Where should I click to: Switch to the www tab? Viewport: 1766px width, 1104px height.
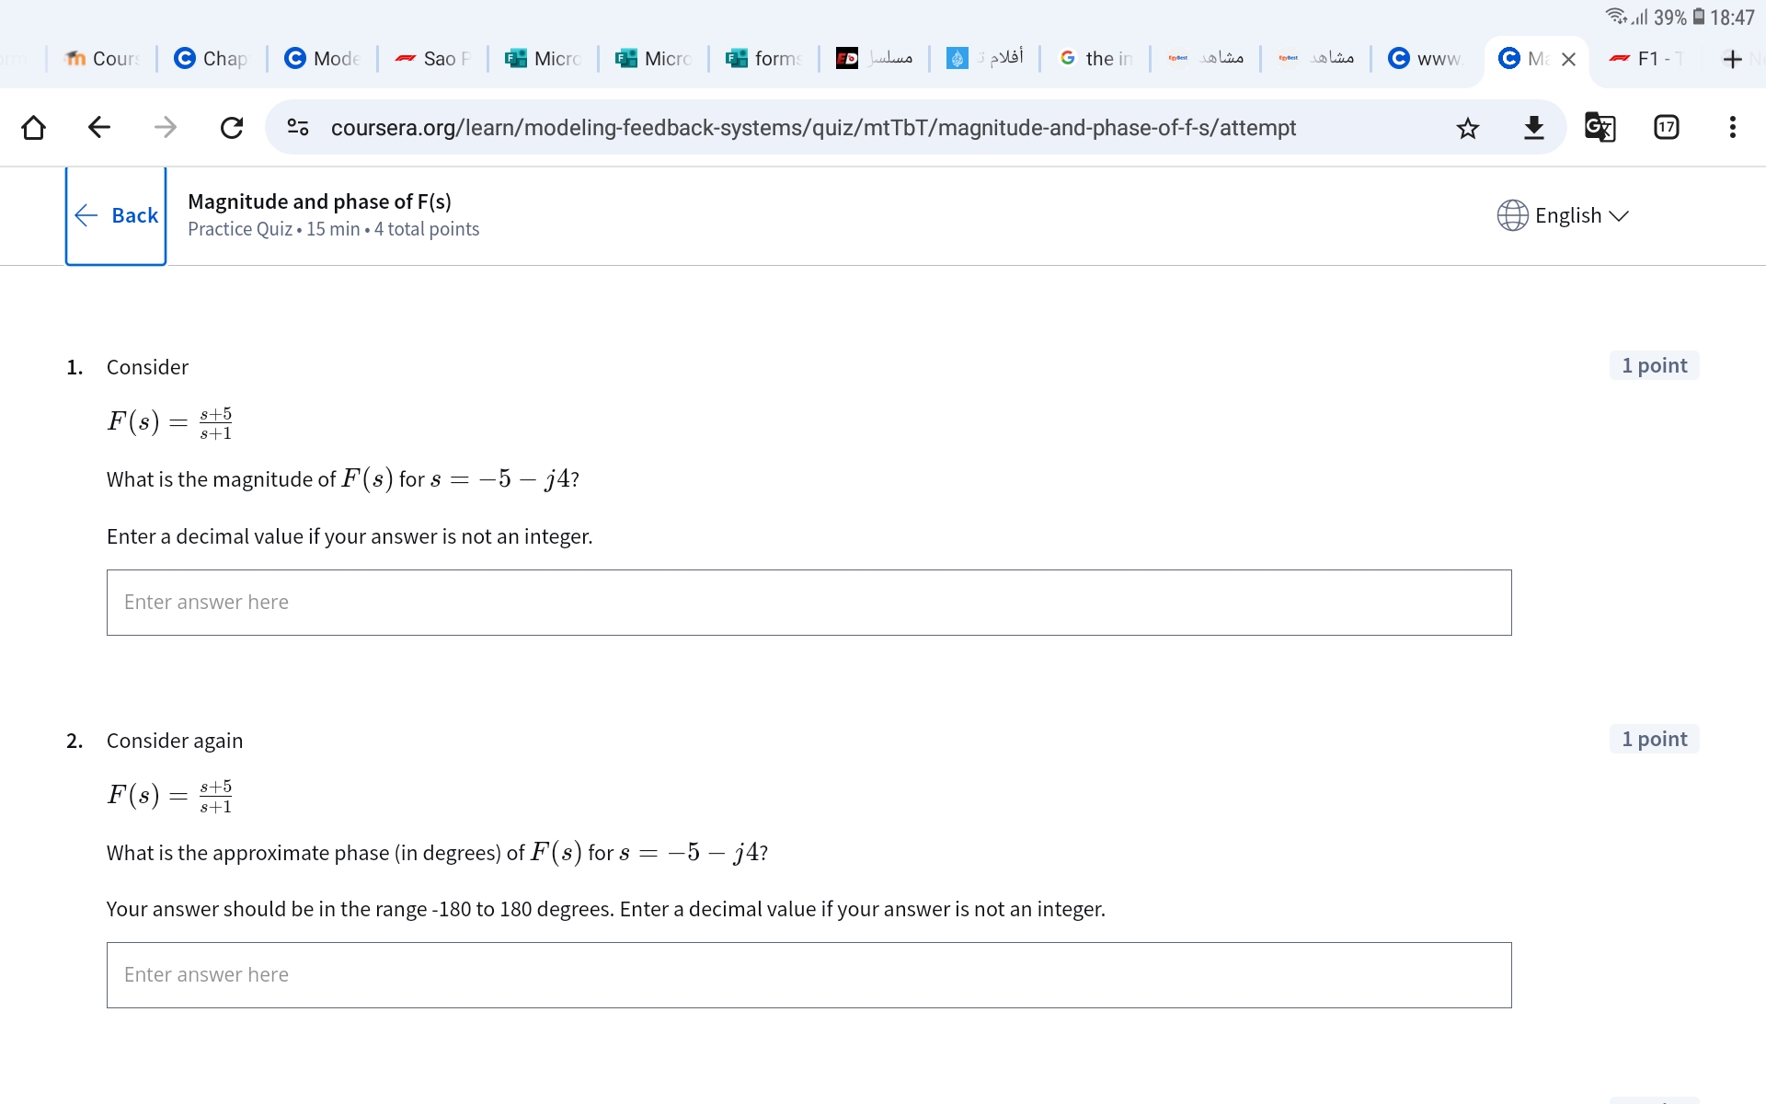click(1426, 59)
